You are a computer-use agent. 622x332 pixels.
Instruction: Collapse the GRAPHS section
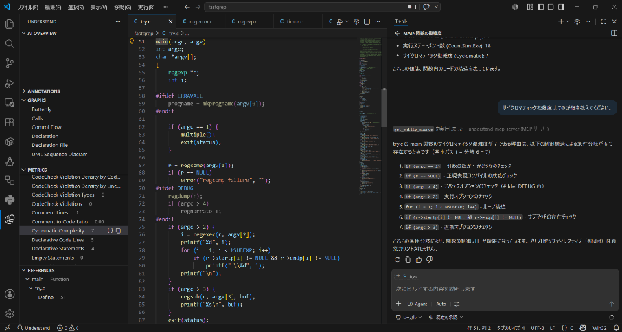pyautogui.click(x=37, y=100)
